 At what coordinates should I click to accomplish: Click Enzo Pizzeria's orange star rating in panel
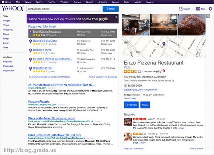coord(132,71)
